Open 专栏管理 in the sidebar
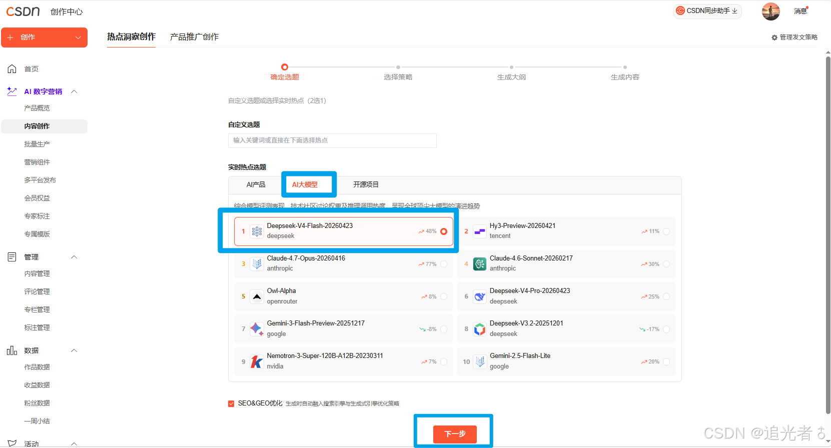 tap(37, 309)
